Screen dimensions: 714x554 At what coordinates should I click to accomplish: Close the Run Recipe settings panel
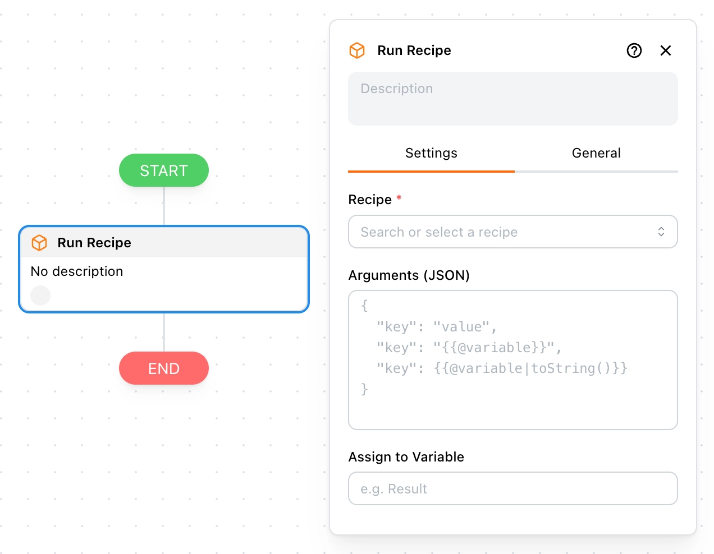pyautogui.click(x=665, y=50)
